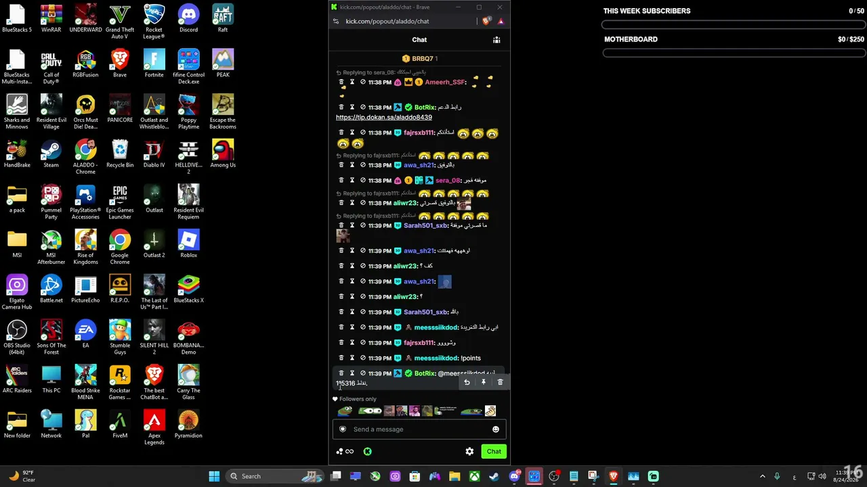Screen dimensions: 867x487
Task: Open the Windows Start menu
Action: [x=214, y=476]
